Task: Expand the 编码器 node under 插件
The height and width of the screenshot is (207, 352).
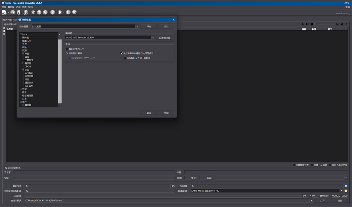Action: [23, 105]
